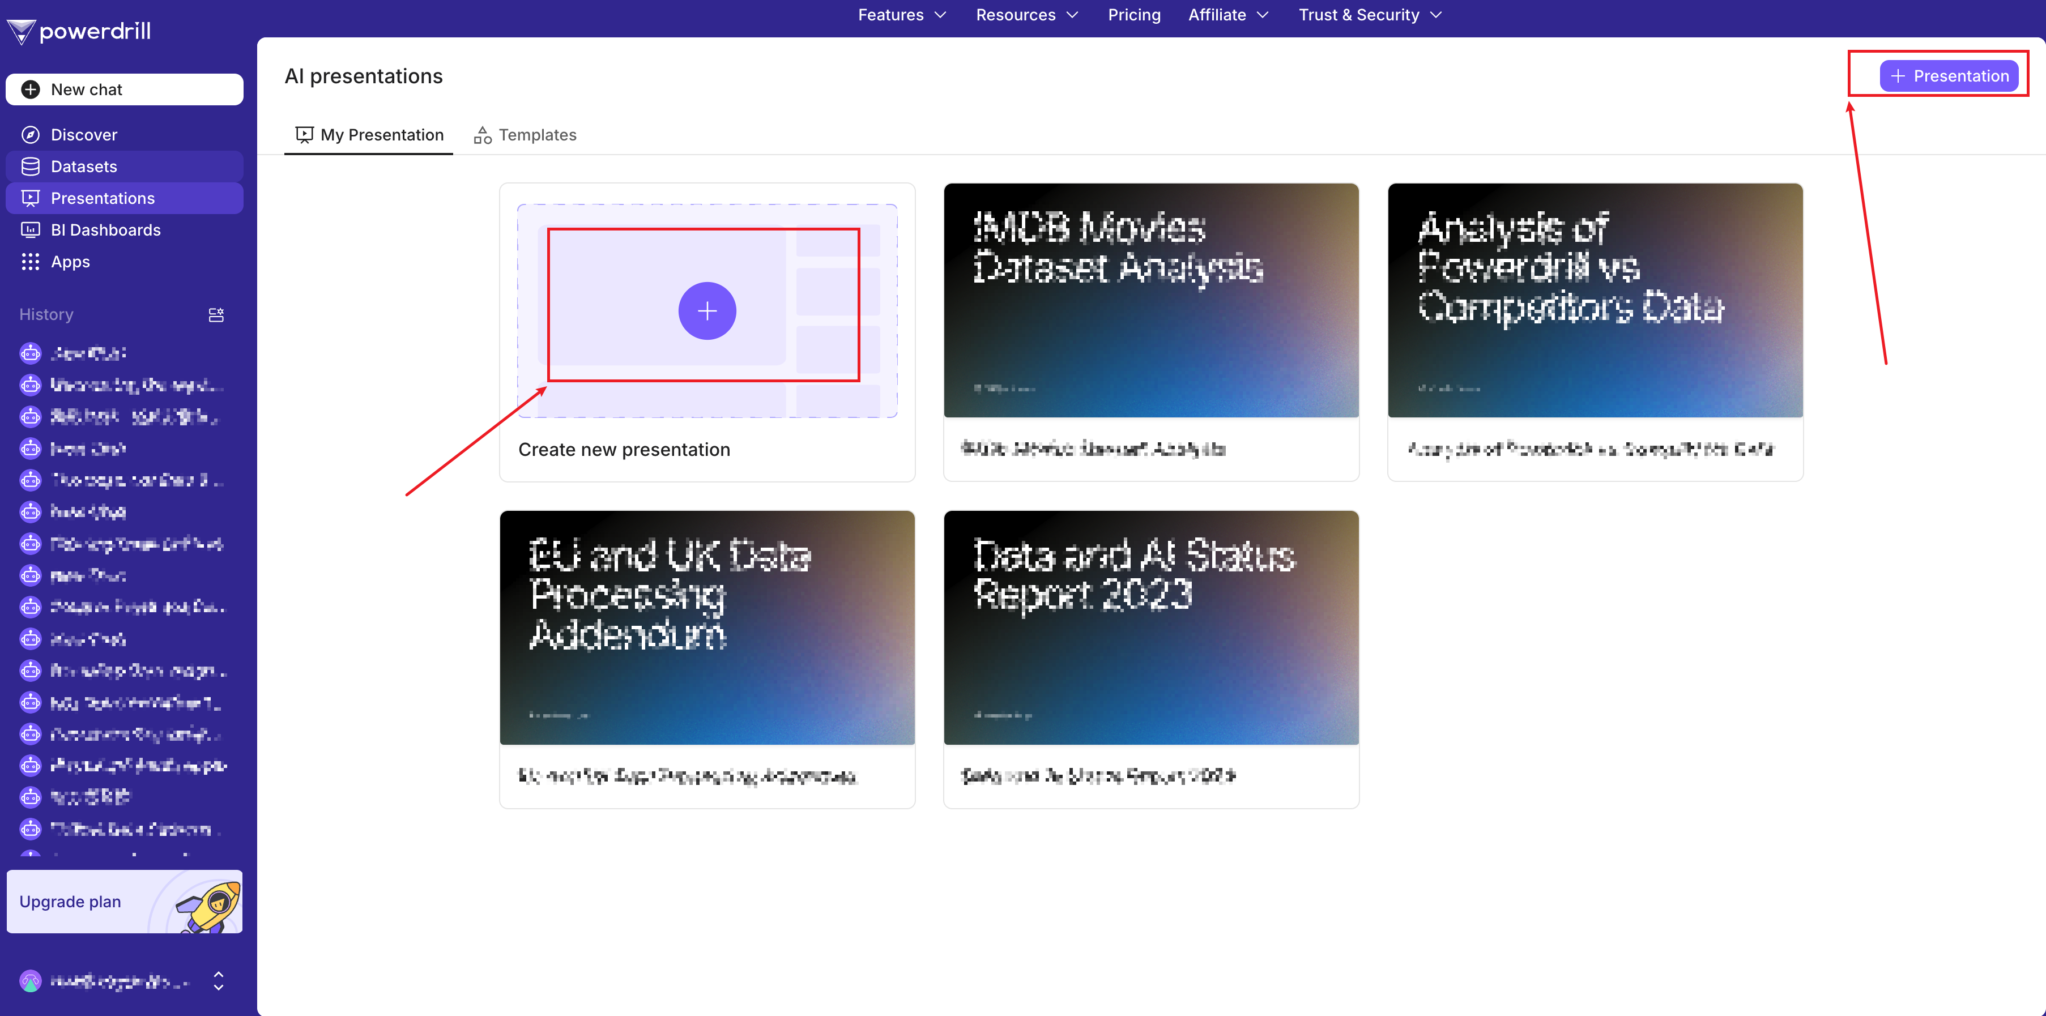Click the user avatar icon
2046x1016 pixels.
tap(30, 981)
